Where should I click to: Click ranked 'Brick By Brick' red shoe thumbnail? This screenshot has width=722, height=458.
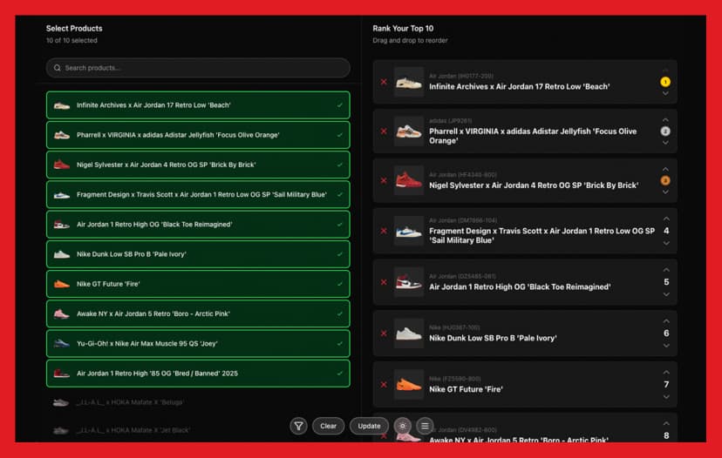pos(409,181)
